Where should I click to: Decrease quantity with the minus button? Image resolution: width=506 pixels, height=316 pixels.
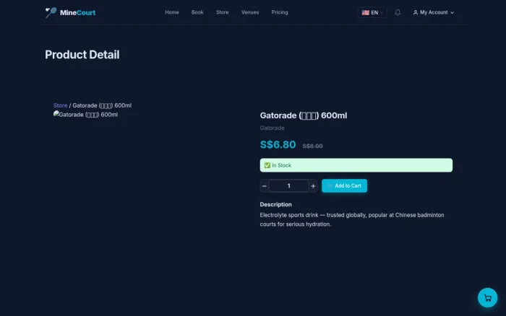265,186
